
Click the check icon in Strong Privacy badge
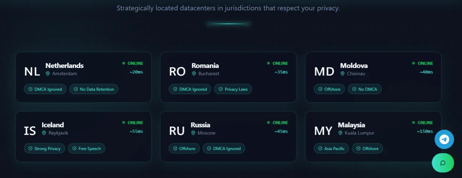[x=30, y=149]
